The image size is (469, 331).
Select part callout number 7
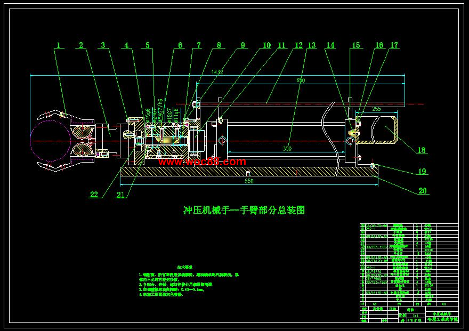pos(199,45)
